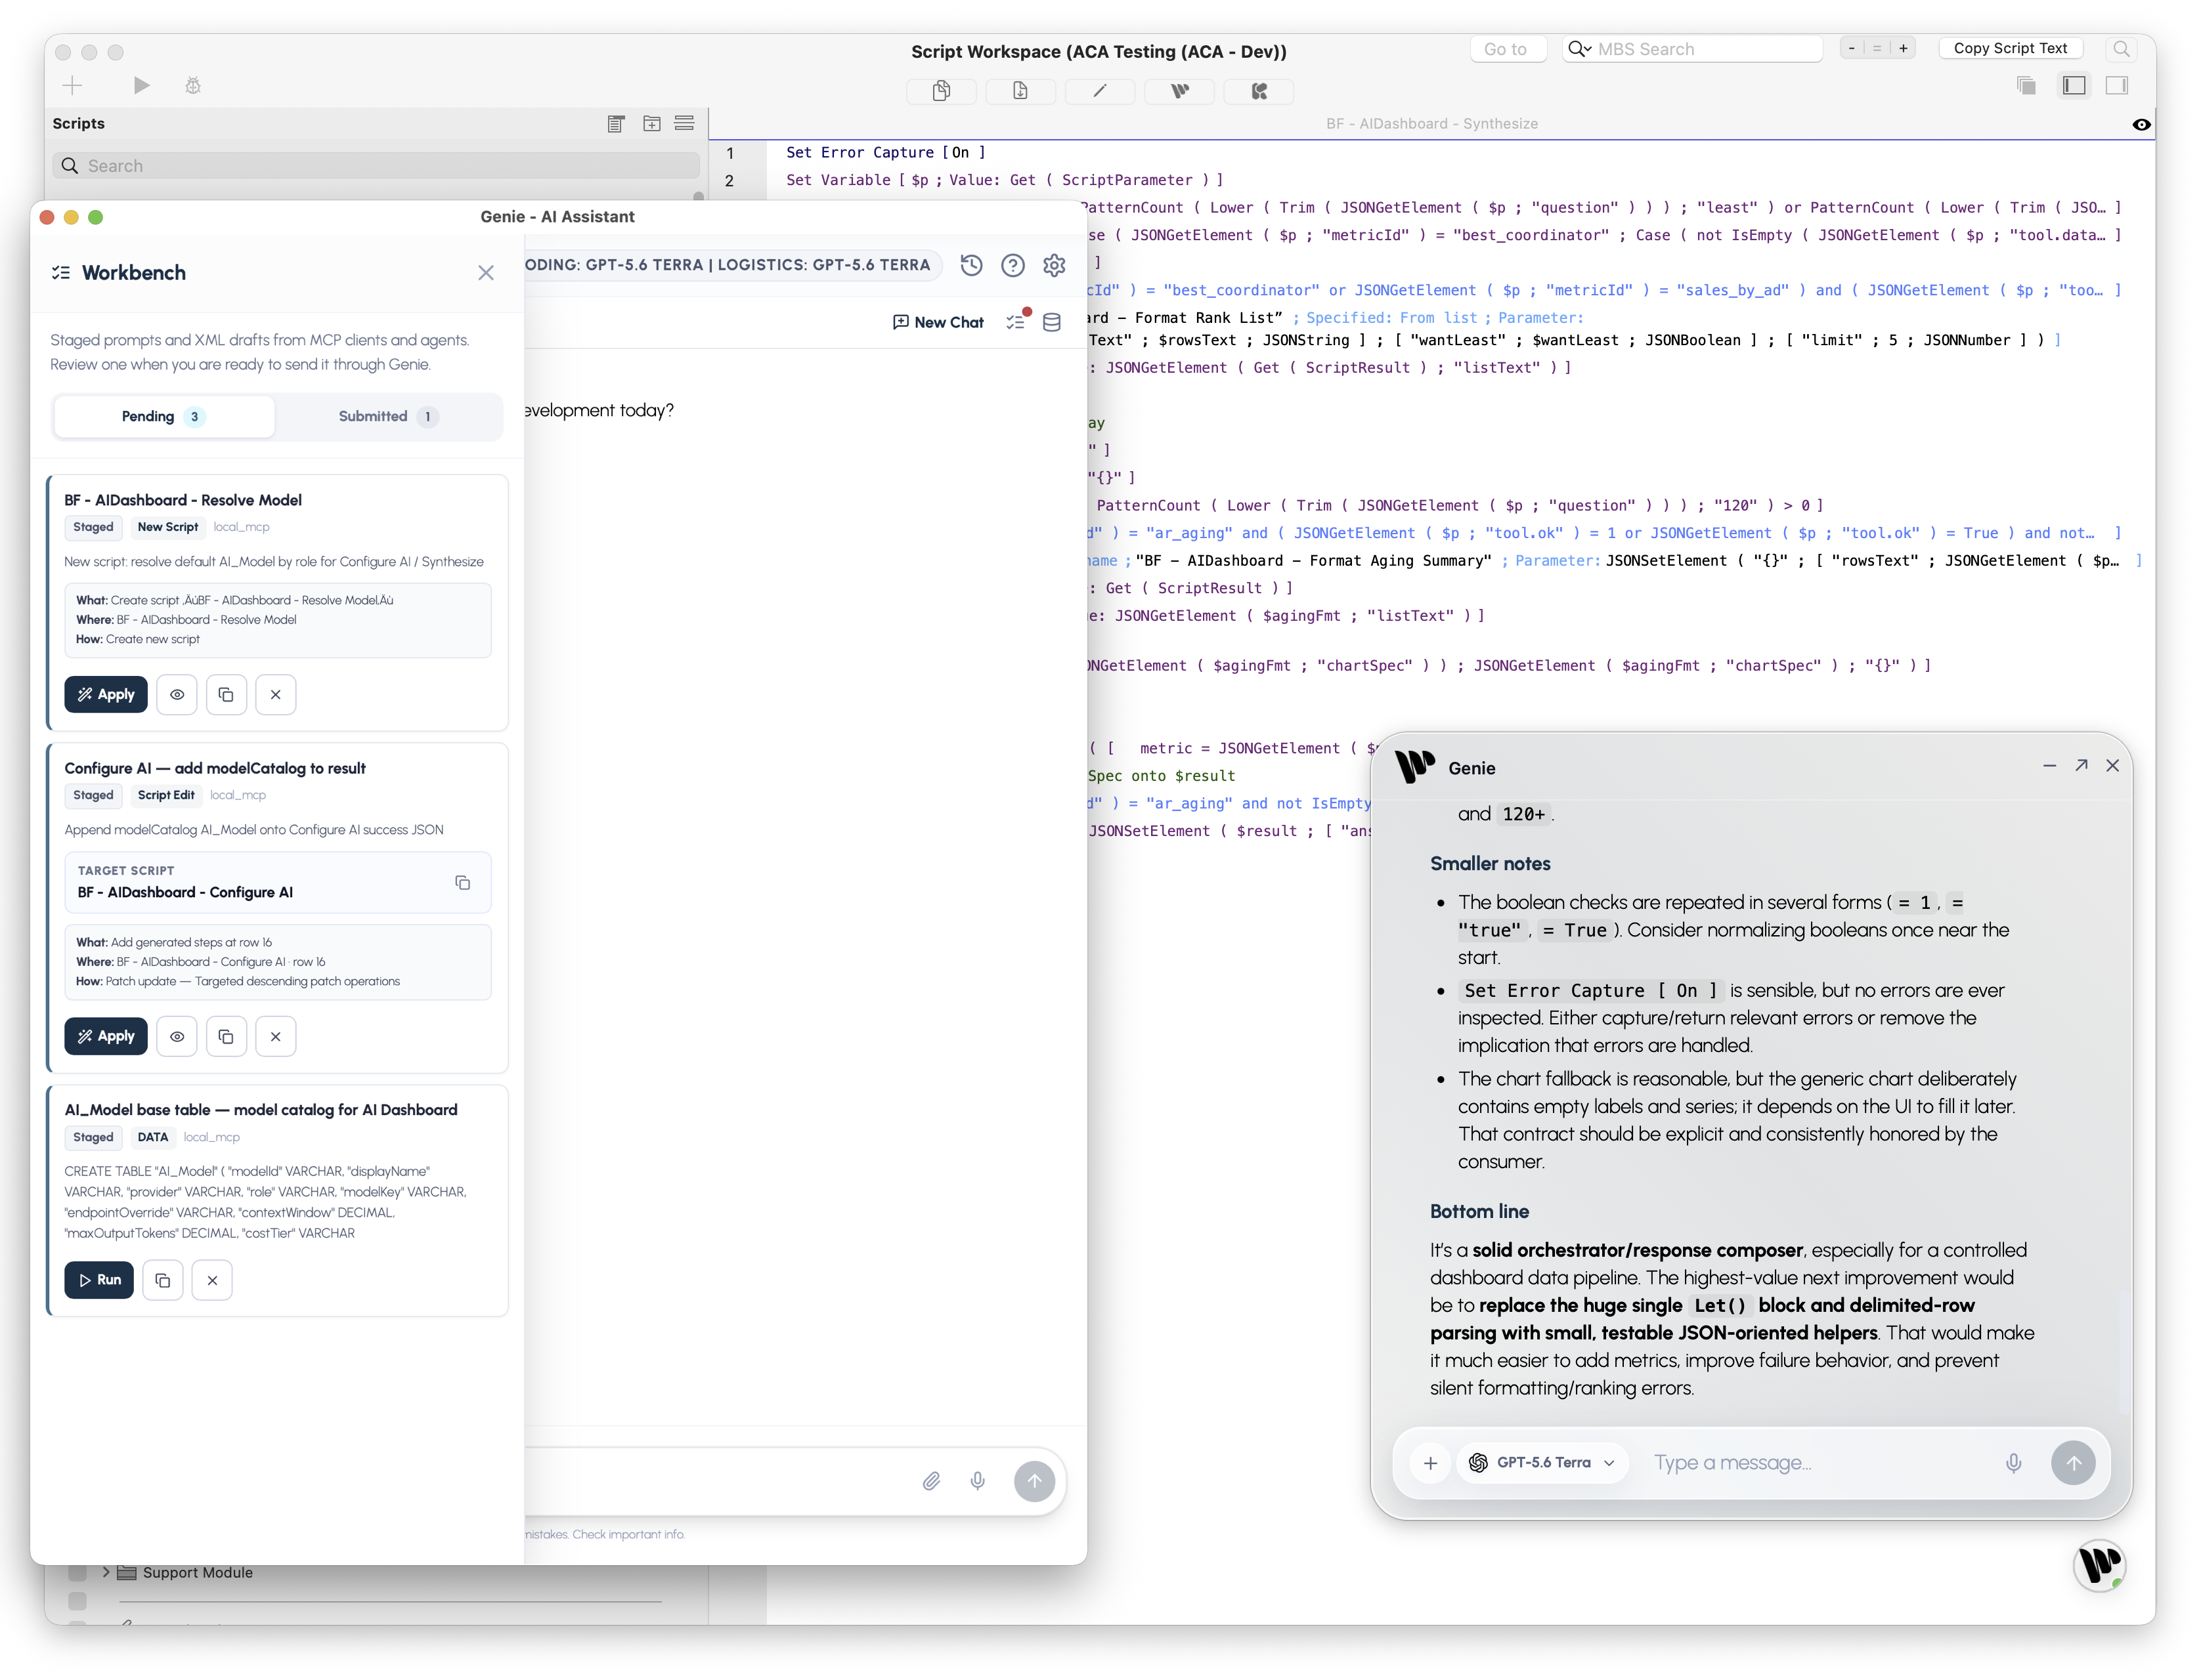Click the magnifier search icon at top right
Screen dimensions: 2201x1680
tap(2121, 49)
